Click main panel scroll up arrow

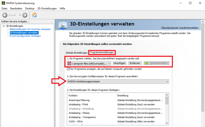(203, 22)
